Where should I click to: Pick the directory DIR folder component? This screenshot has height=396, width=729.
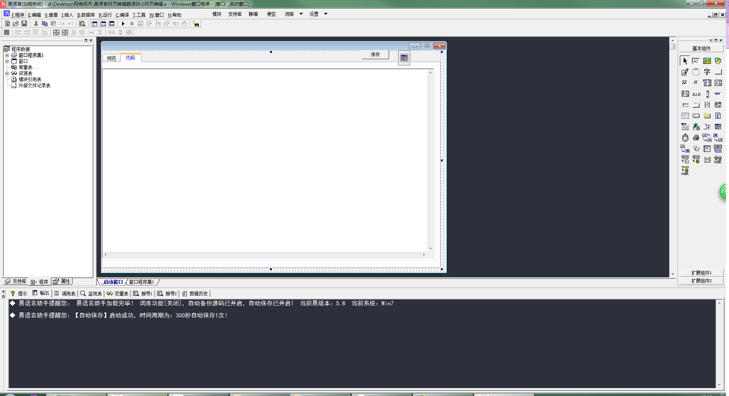tap(707, 116)
